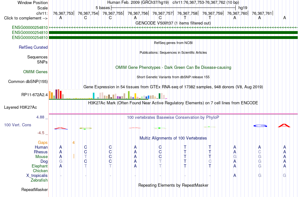Click the ENSG00000254810 label beside the arrow line

(x=30, y=28)
